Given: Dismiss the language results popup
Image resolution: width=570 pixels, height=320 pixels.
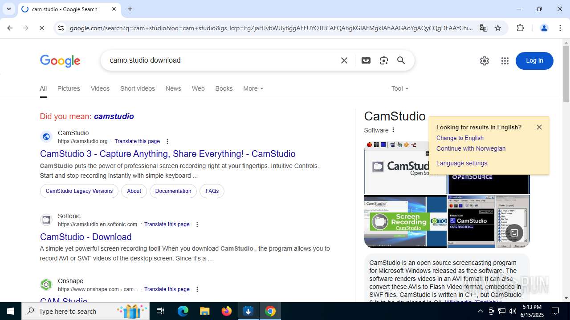Looking at the screenshot, I should (539, 127).
